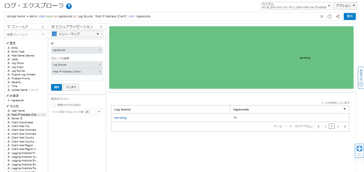Open the compass side panel tab

(x=361, y=77)
